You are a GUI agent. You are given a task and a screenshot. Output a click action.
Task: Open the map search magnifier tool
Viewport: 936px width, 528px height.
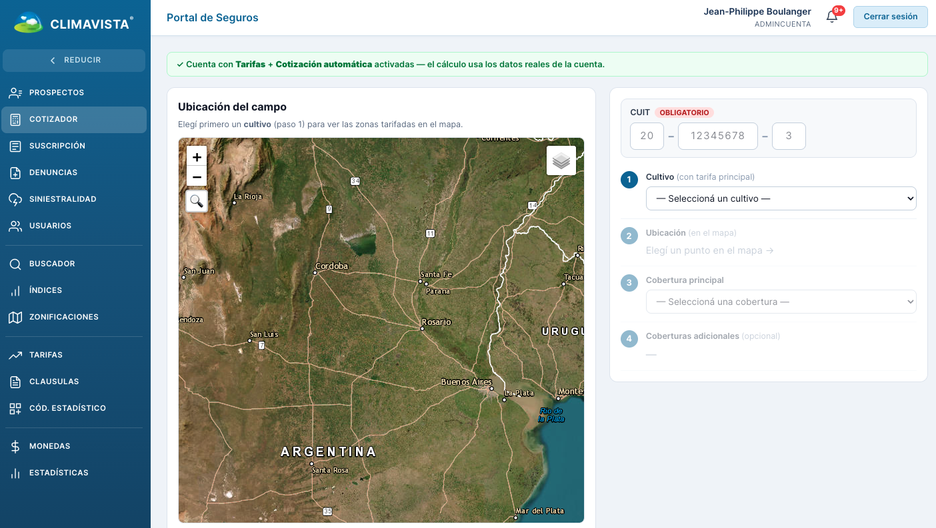coord(197,200)
